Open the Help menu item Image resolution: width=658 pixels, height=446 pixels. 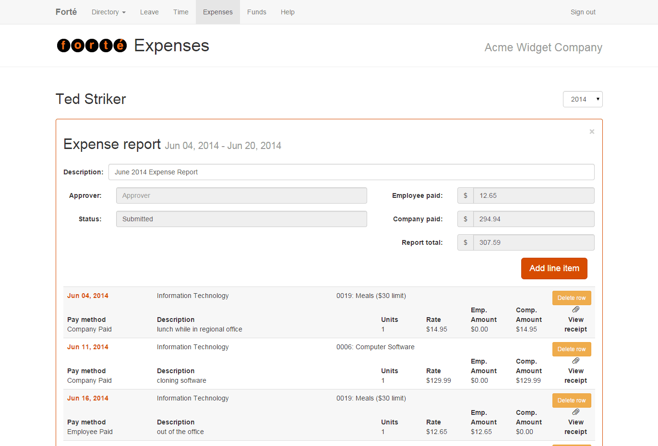287,12
